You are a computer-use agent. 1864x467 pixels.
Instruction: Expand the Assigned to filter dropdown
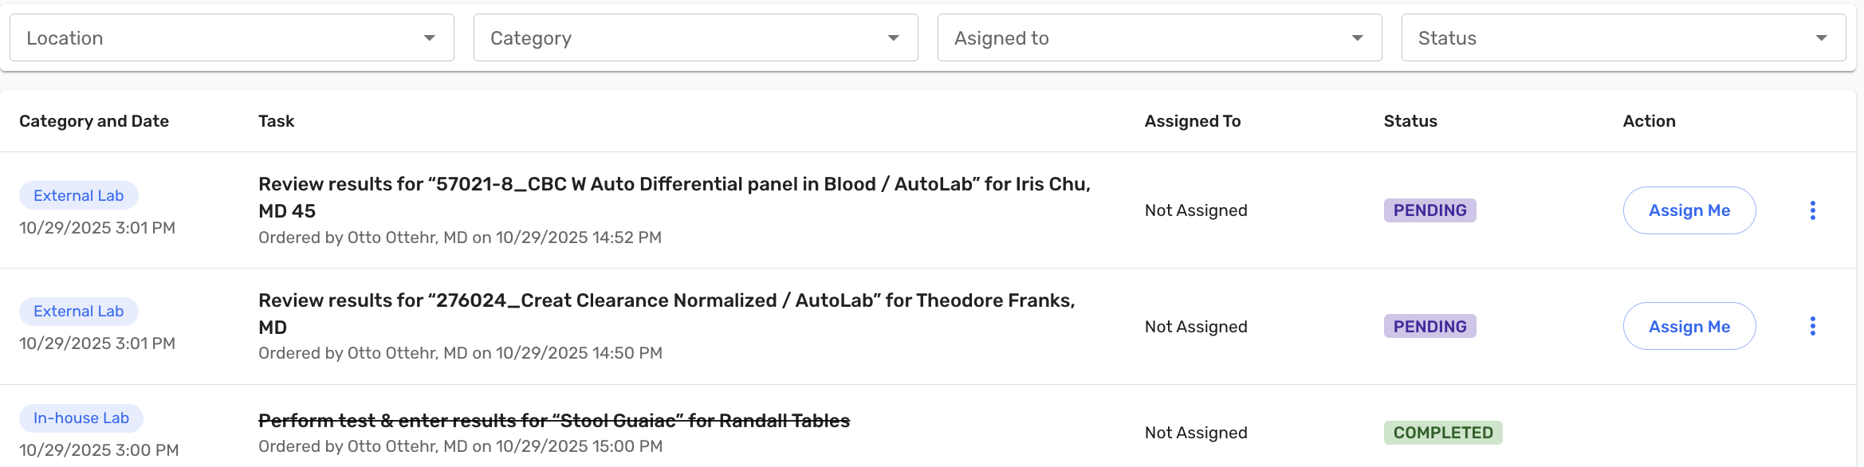point(1159,38)
